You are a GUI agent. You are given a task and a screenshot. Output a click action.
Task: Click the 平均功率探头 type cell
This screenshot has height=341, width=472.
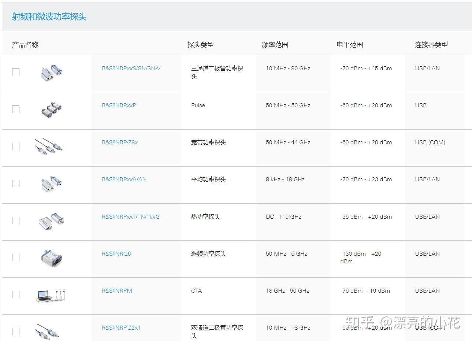click(208, 179)
